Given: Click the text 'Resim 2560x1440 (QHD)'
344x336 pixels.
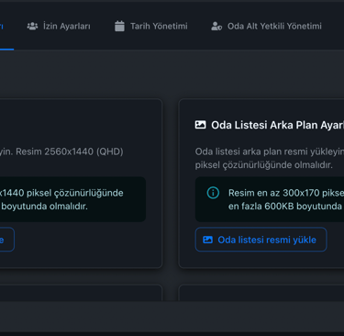Looking at the screenshot, I should pyautogui.click(x=70, y=151).
